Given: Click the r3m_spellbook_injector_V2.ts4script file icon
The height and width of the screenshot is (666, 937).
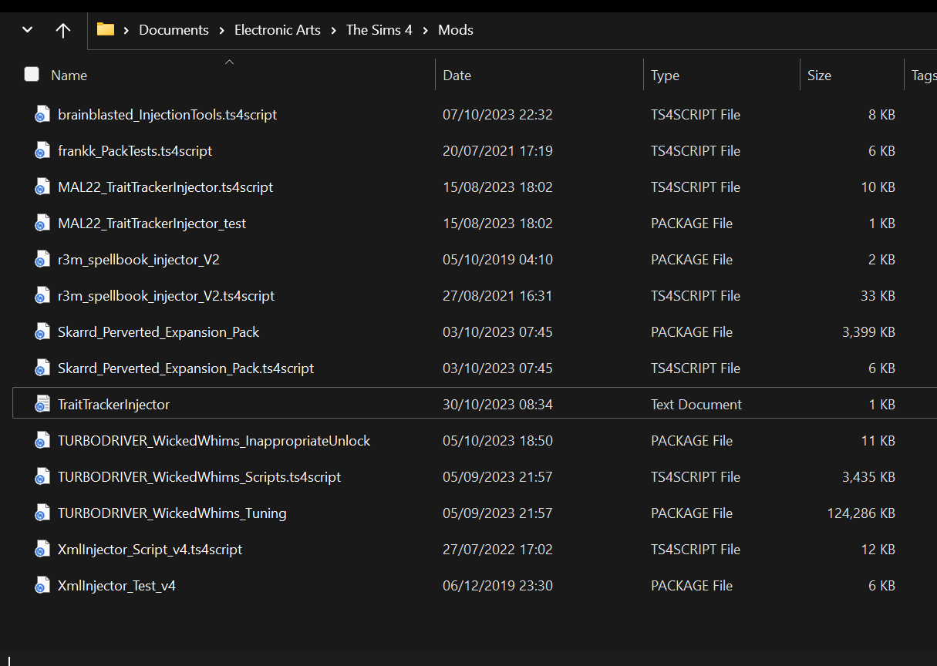Looking at the screenshot, I should coord(42,296).
